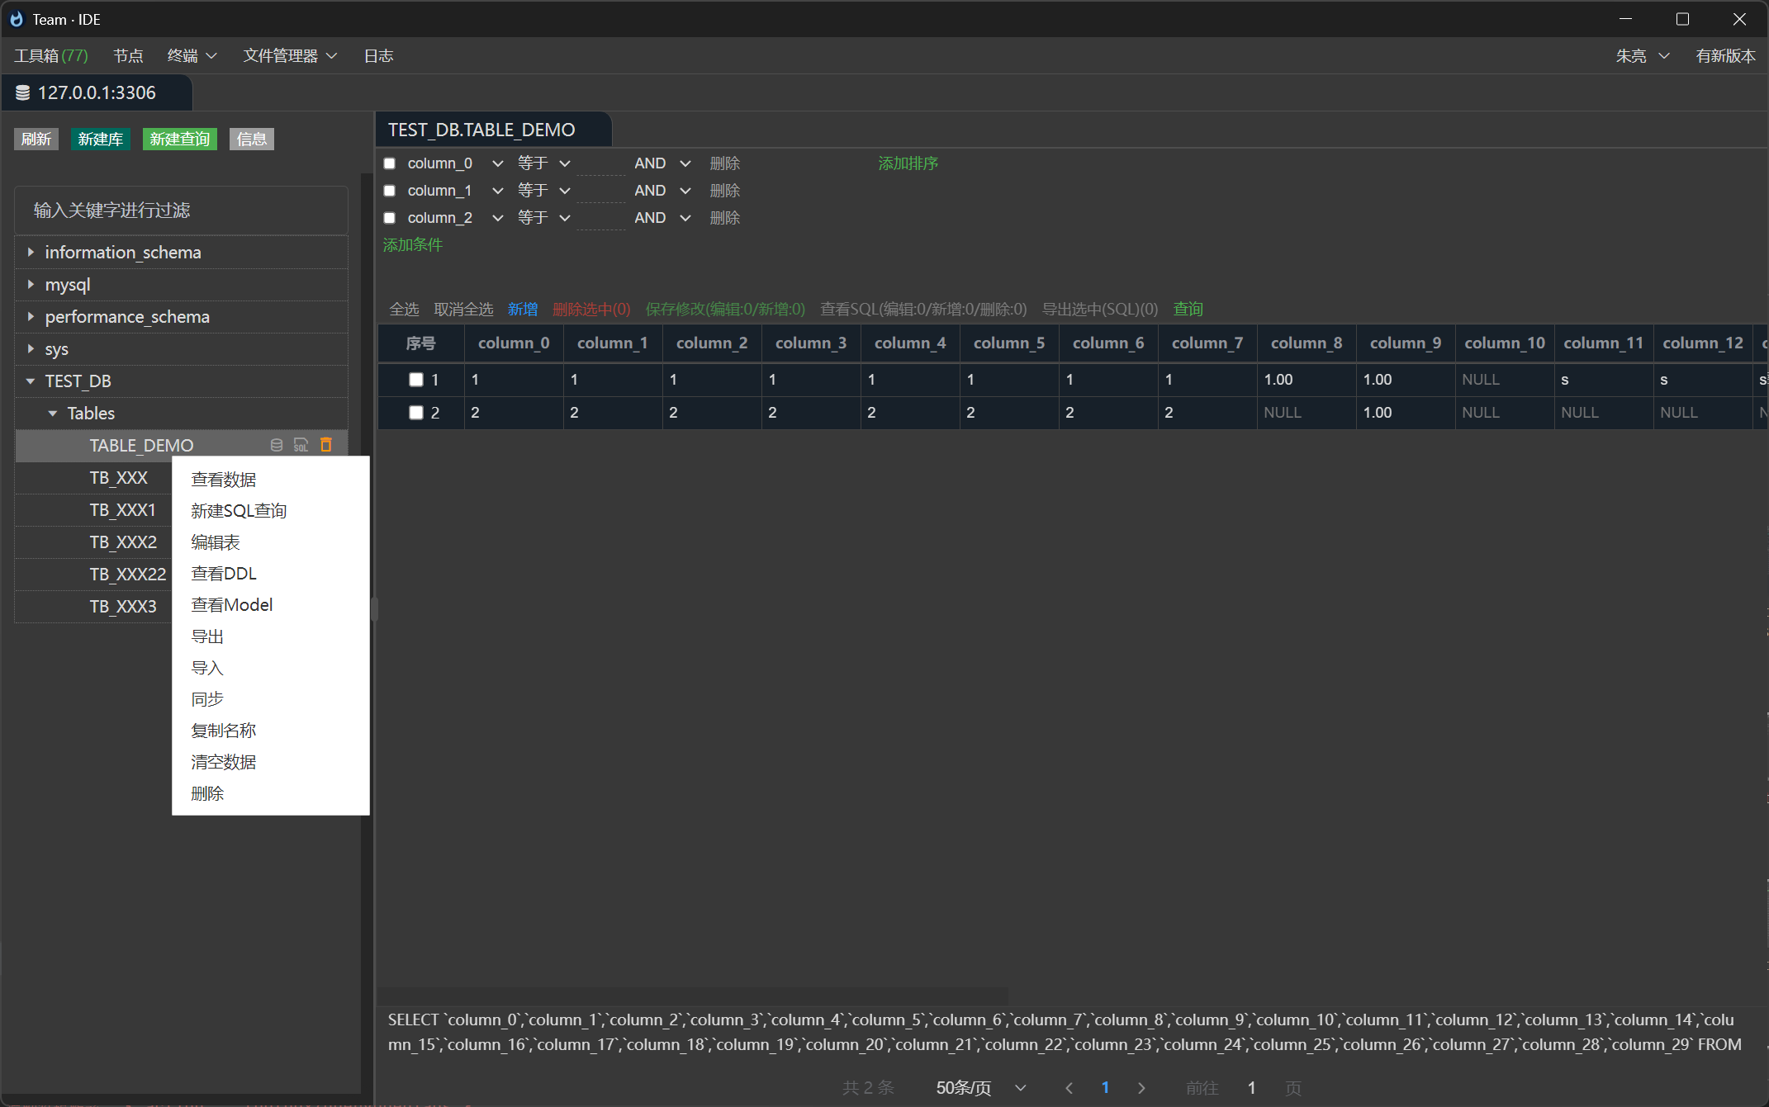Click the 添加条件 link to add a condition
1769x1107 pixels.
pos(413,244)
